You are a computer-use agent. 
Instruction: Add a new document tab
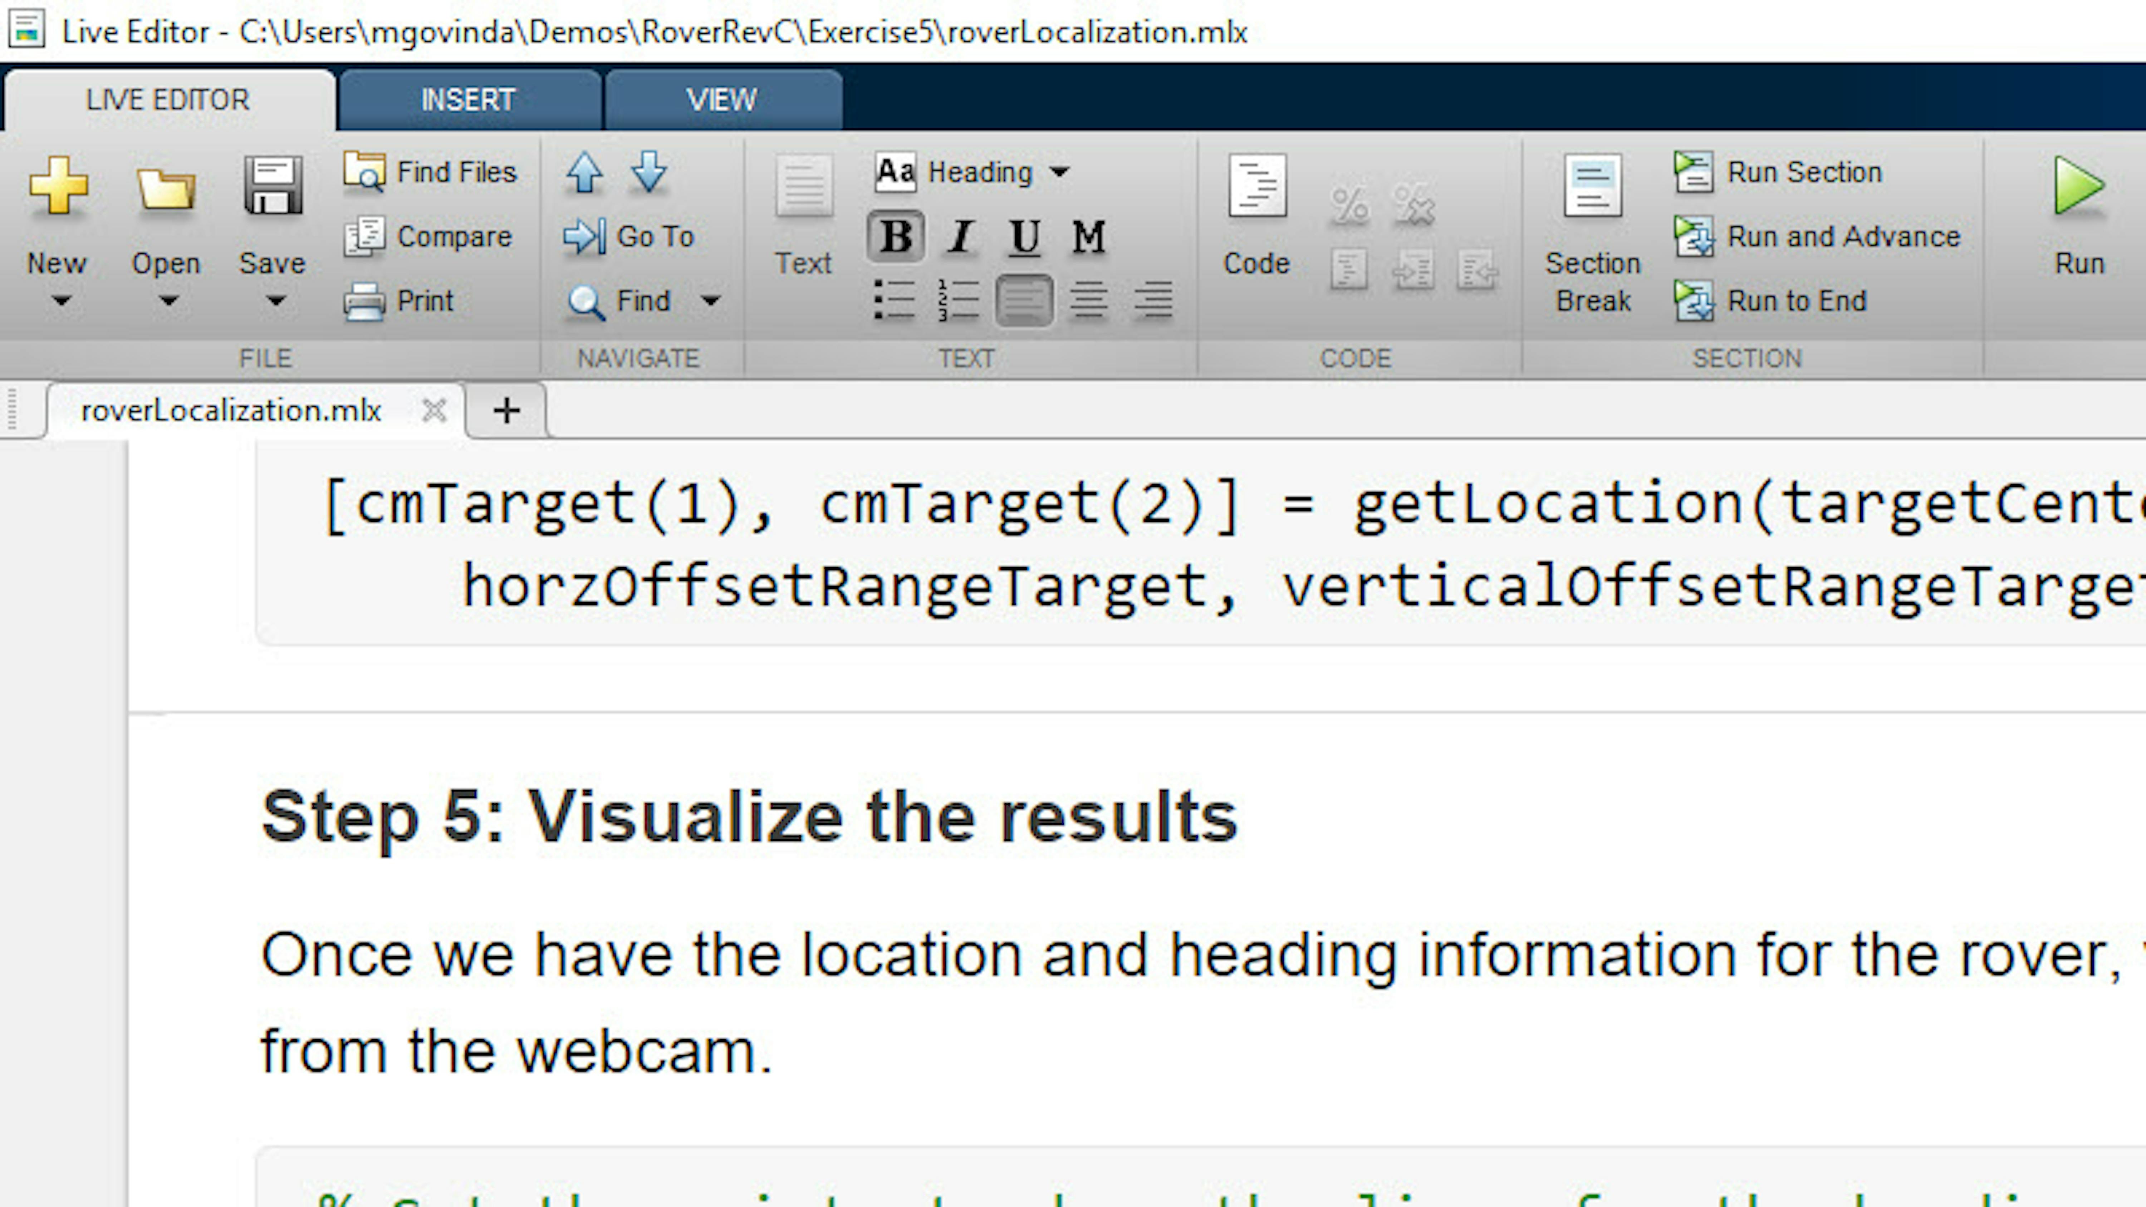(x=506, y=410)
